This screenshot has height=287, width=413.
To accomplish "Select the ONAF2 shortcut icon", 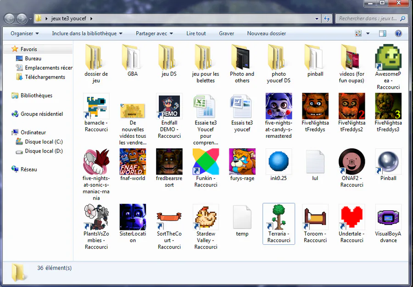I will (352, 162).
